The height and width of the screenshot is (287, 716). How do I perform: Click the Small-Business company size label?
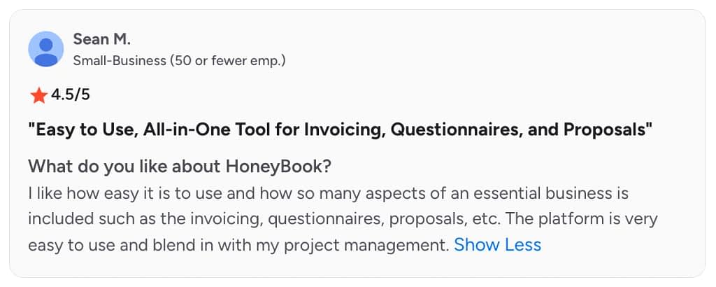[120, 60]
